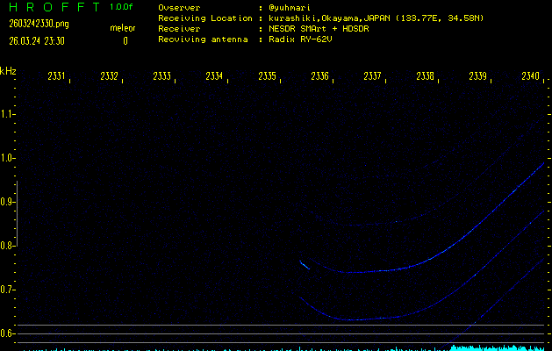Image resolution: width=552 pixels, height=351 pixels.
Task: Click the Radix RY-62V antenna text
Action: pos(305,40)
